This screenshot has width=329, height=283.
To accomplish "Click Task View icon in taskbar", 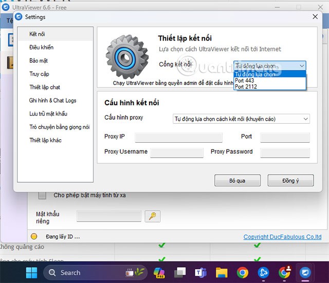I will point(179,272).
